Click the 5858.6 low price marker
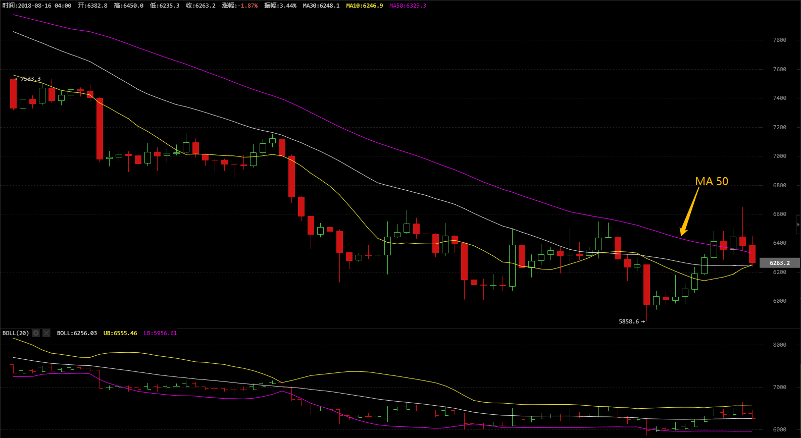Screen dimensions: 801x438 [629, 321]
